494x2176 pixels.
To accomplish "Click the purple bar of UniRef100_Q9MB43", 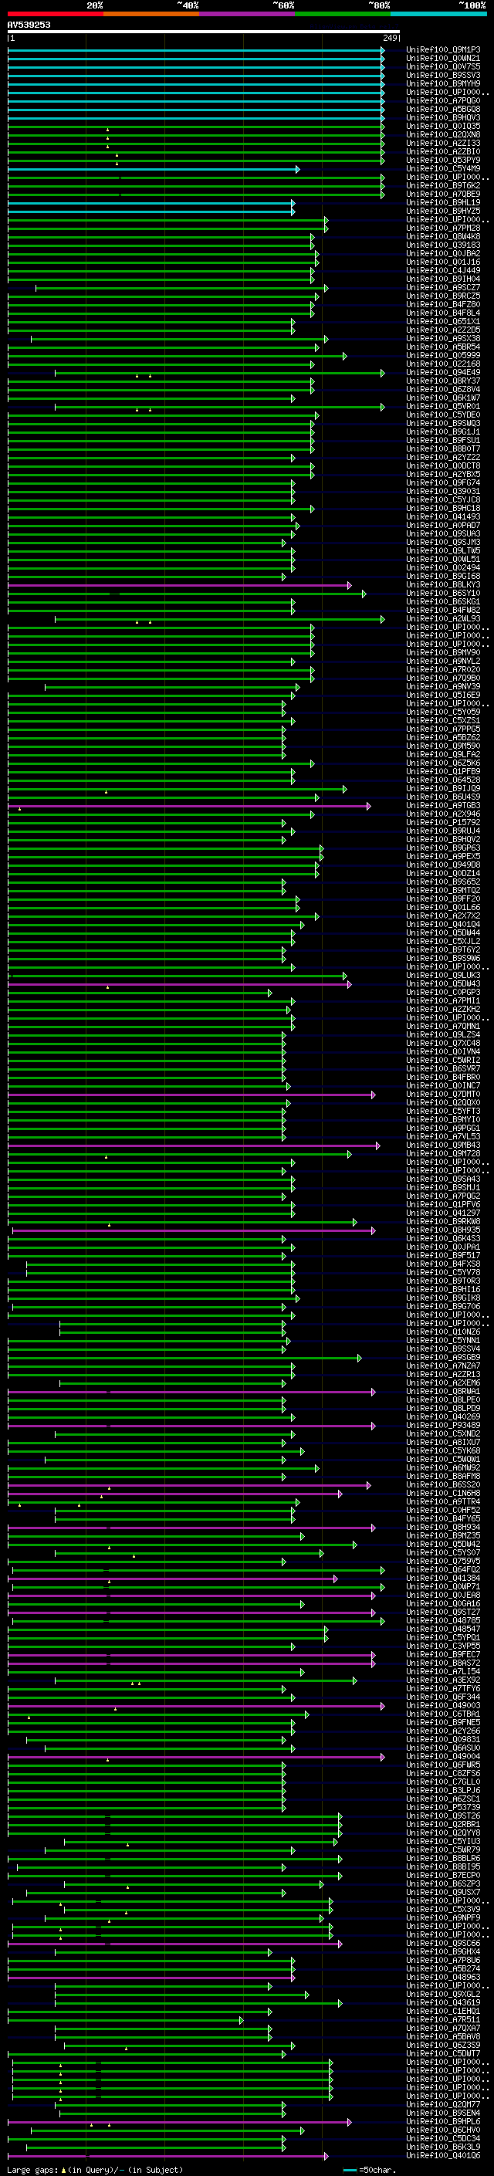I will [194, 1146].
